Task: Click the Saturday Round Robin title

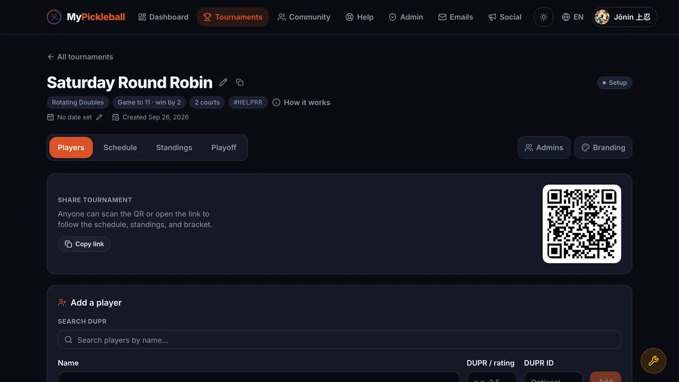Action: pyautogui.click(x=129, y=82)
